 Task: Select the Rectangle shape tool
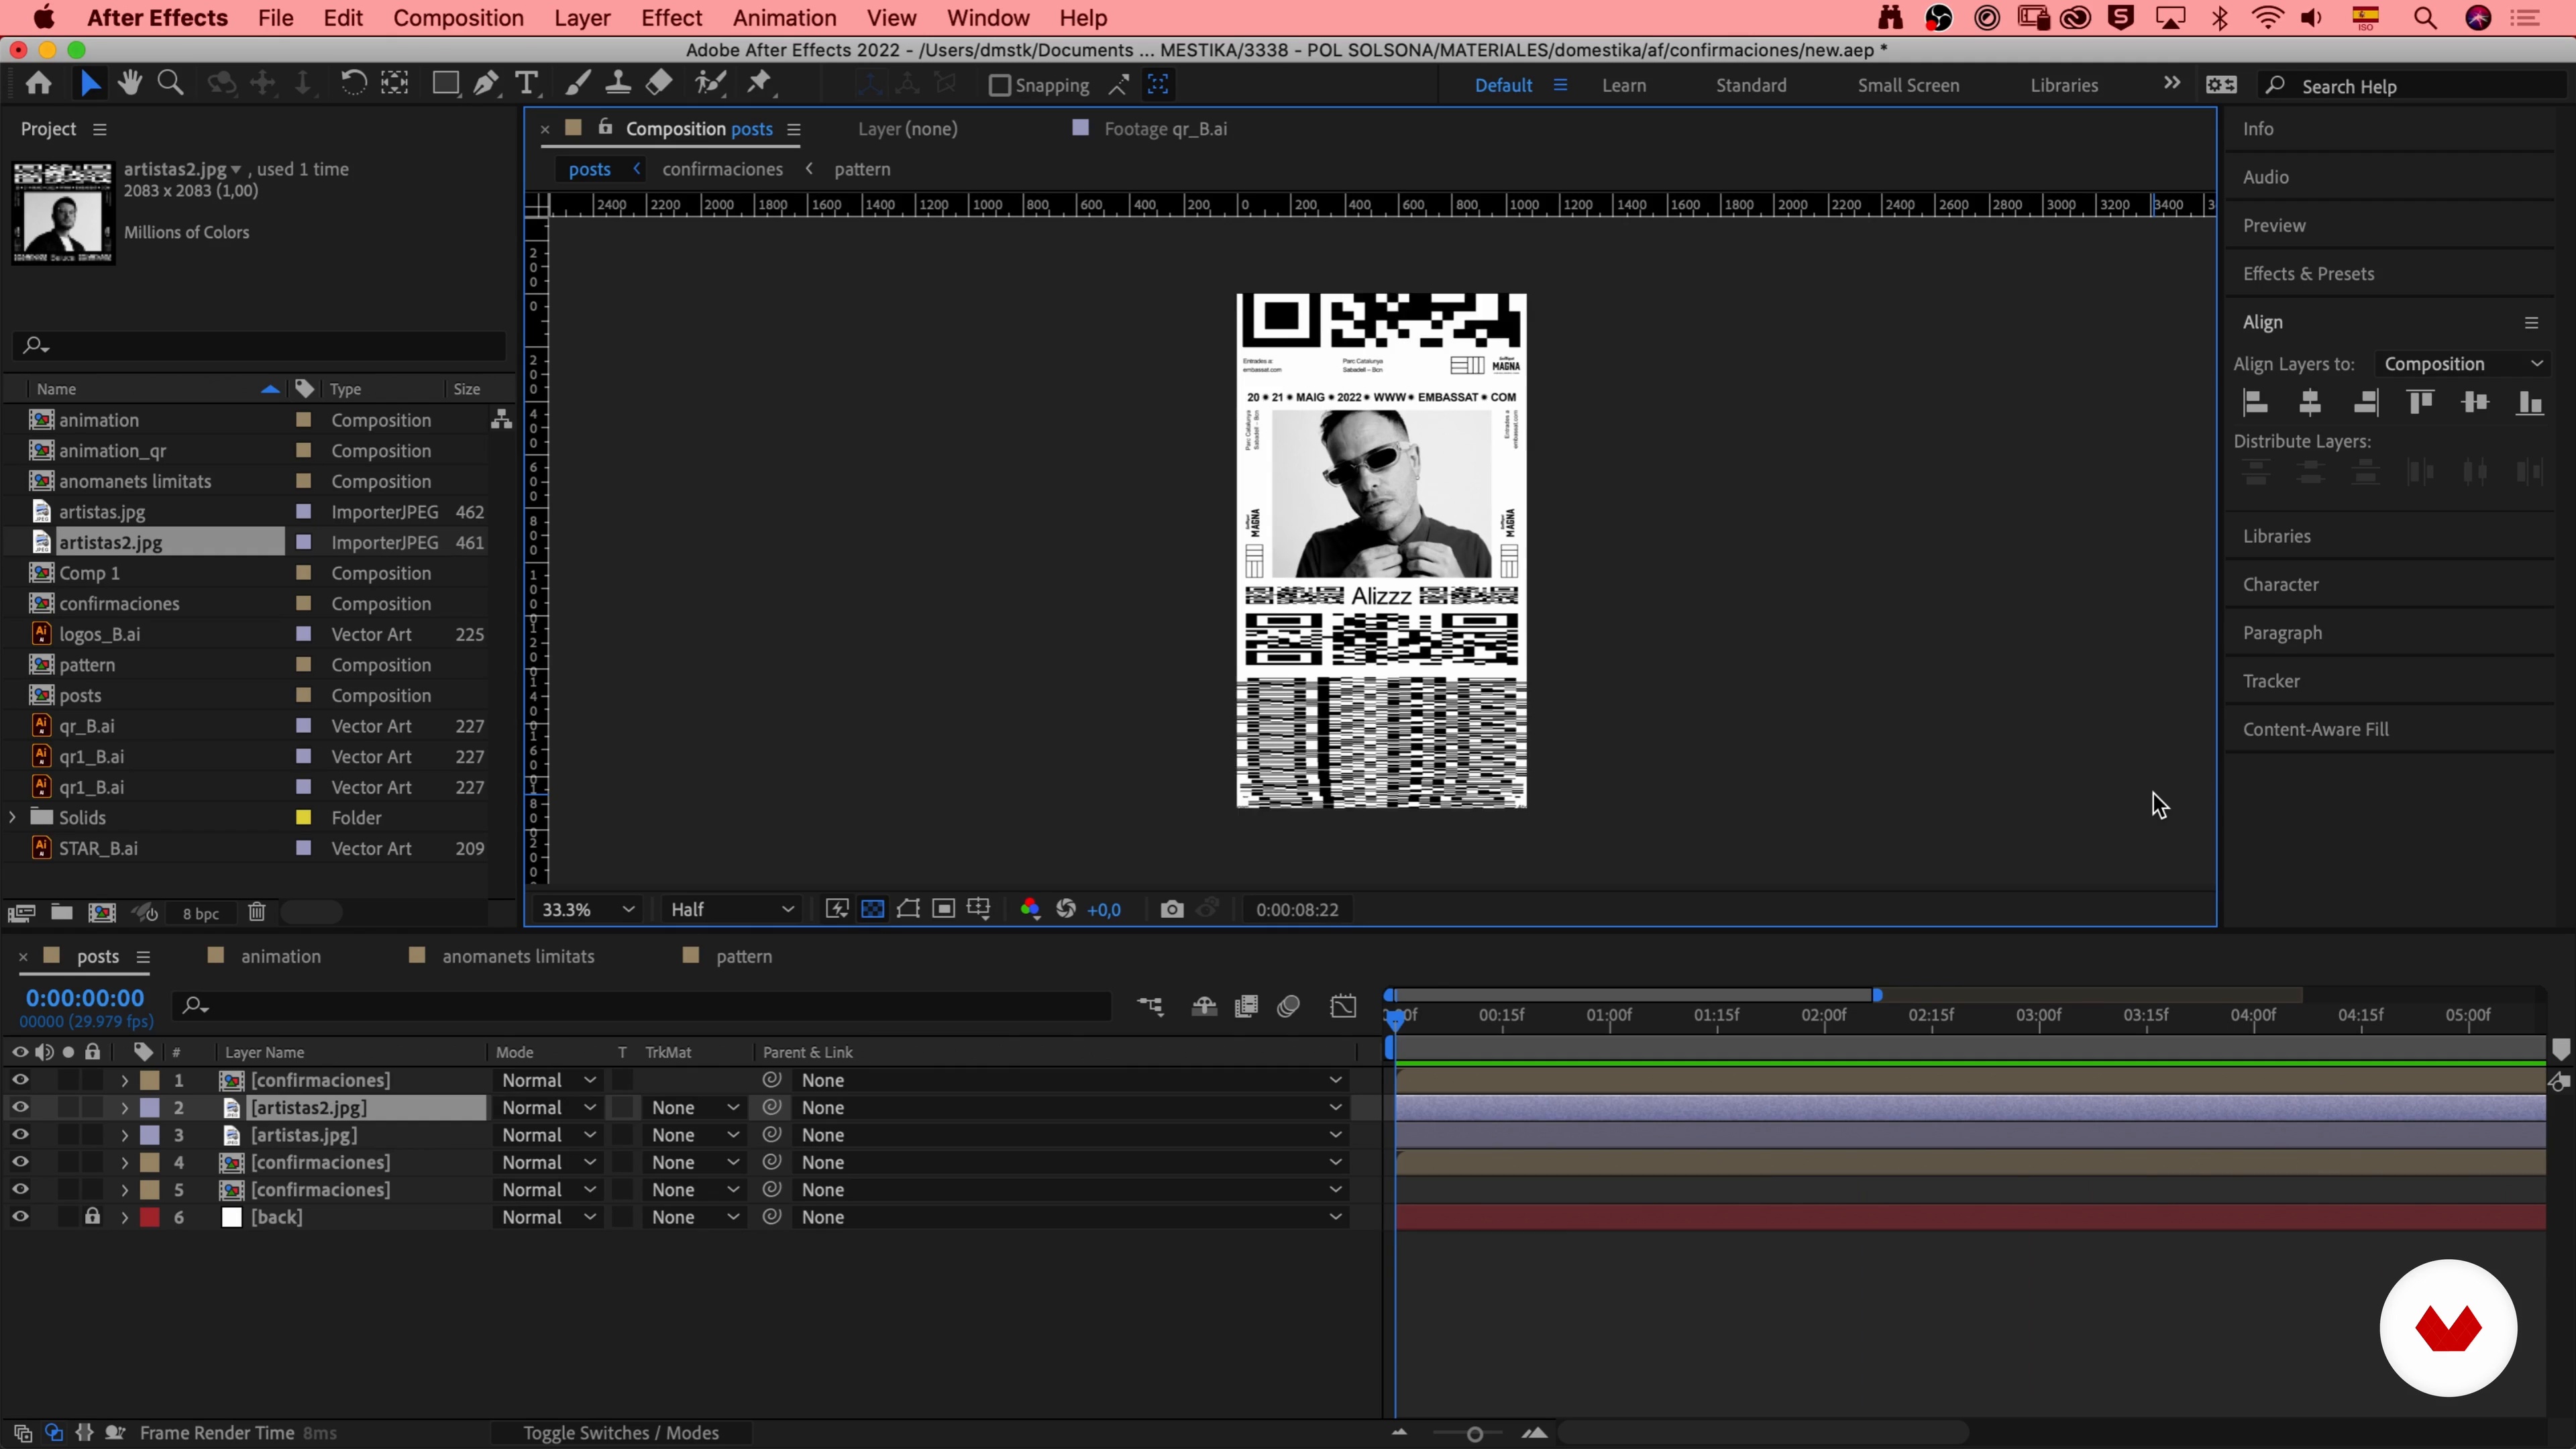pos(445,83)
